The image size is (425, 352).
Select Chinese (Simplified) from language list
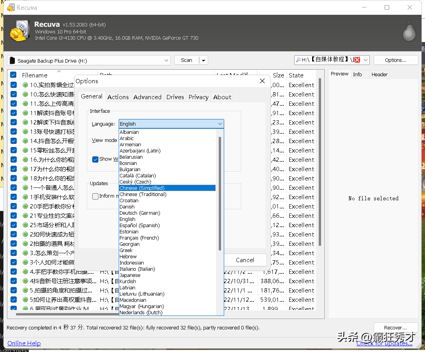[x=167, y=188]
